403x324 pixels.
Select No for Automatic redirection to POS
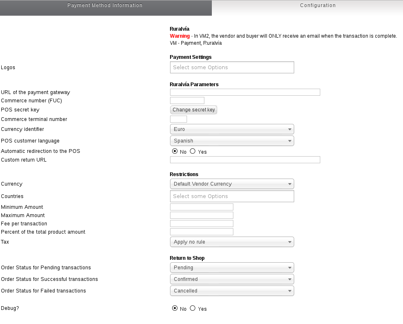175,151
